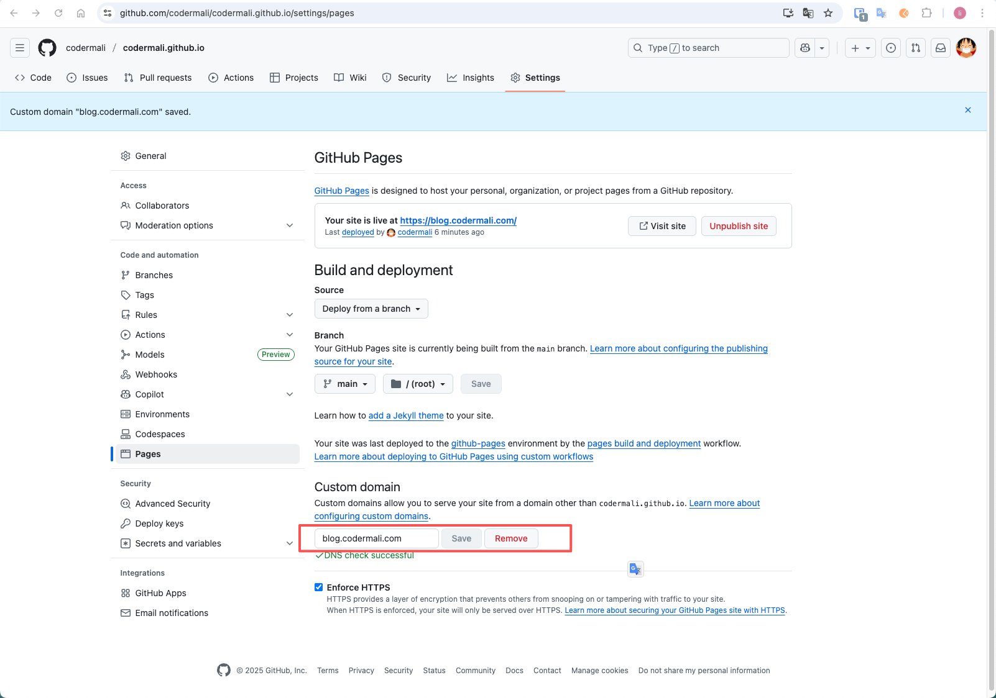Bookmark this page with the star icon

pos(828,13)
